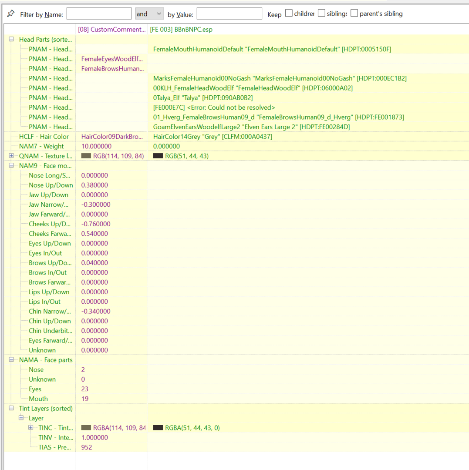Click the Filter by Name input field
The image size is (469, 470).
99,14
